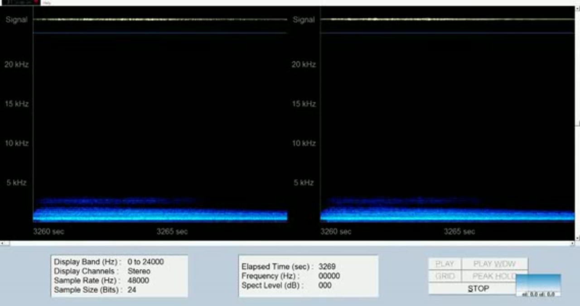Toggle the PEAK HOLD button

[494, 276]
